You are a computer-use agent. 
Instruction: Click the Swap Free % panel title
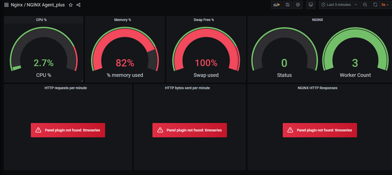(204, 19)
